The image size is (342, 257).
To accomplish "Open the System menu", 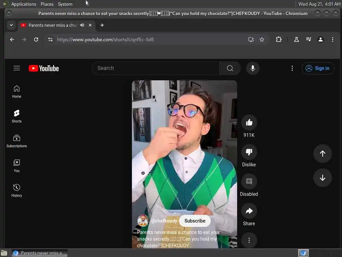I will pos(65,4).
